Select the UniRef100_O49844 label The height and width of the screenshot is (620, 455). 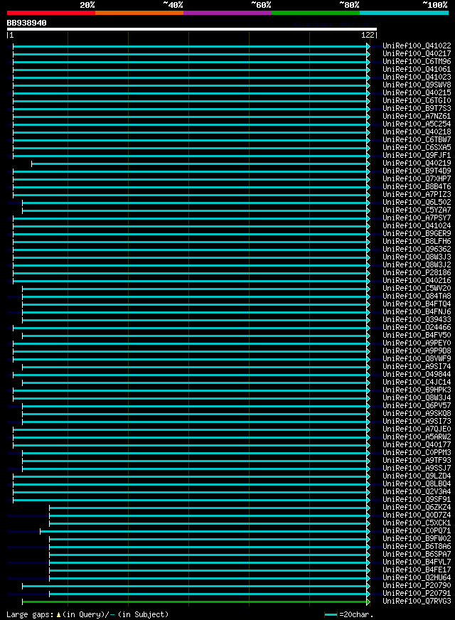[x=417, y=375]
